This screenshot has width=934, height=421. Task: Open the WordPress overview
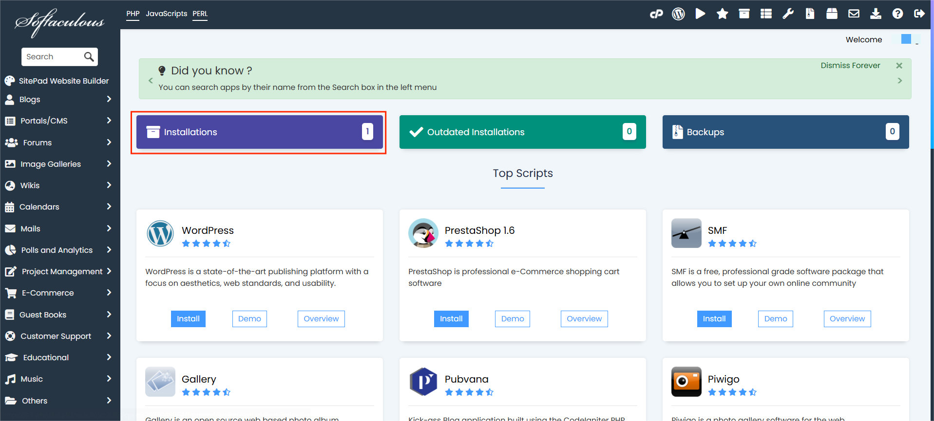click(x=321, y=319)
